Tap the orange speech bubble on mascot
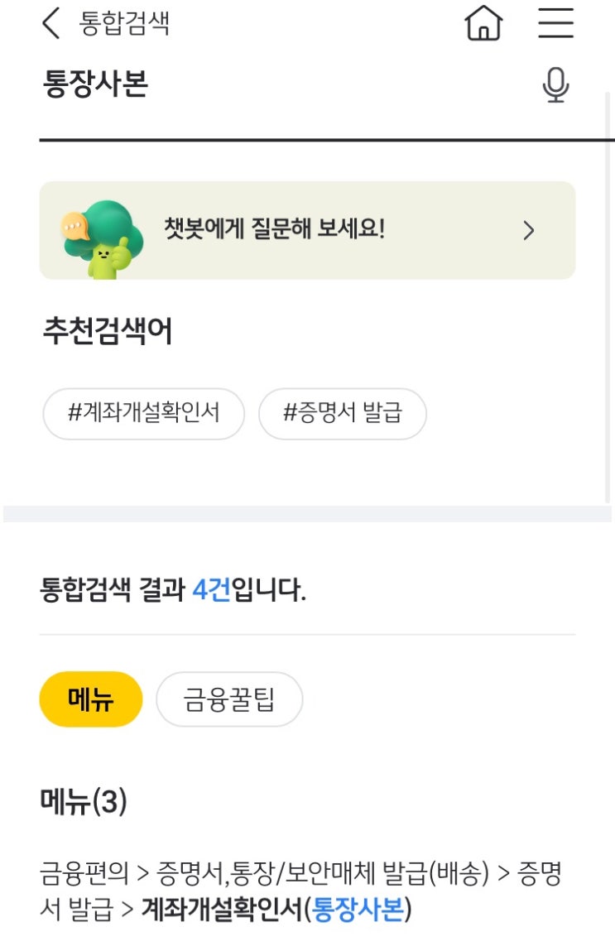This screenshot has height=951, width=615. [75, 224]
